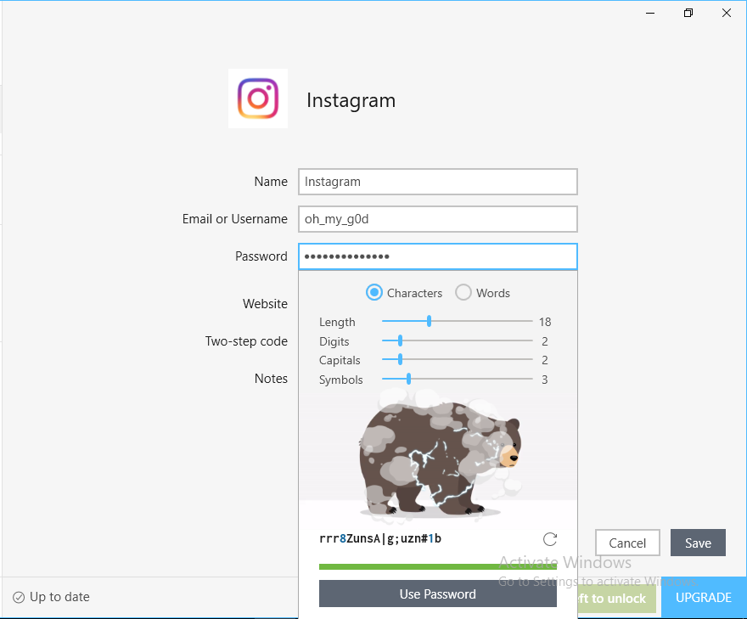This screenshot has width=747, height=619.
Task: Adjust the Capitals slider
Action: 400,359
